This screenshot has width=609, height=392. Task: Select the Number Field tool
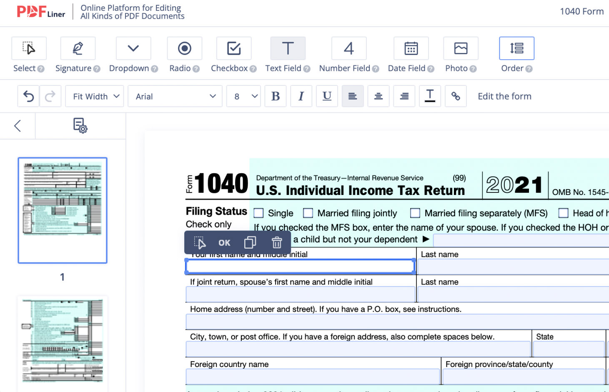[x=349, y=48]
